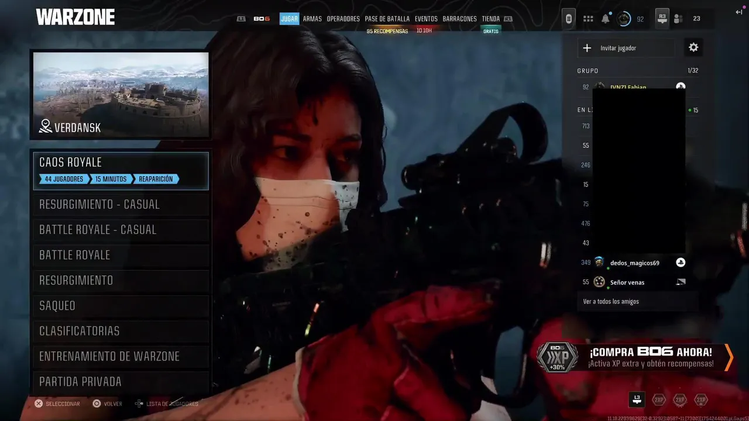749x421 pixels.
Task: Click Invitar jugador button
Action: tap(626, 48)
